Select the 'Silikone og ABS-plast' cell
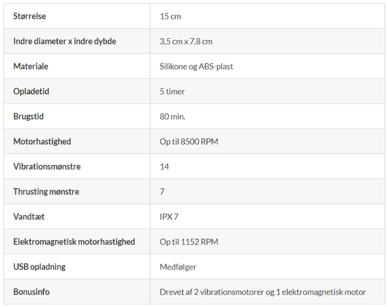Screen dimensions: 388x307 (x=197, y=66)
